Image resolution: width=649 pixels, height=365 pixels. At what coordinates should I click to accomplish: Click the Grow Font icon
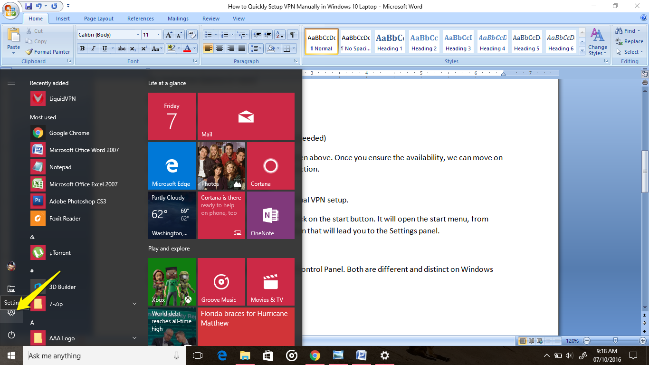[169, 35]
